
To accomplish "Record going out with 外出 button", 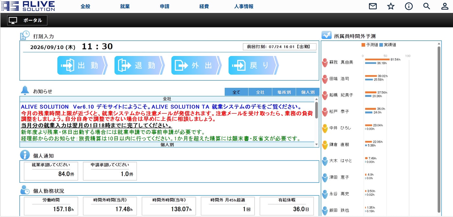I will coord(196,65).
